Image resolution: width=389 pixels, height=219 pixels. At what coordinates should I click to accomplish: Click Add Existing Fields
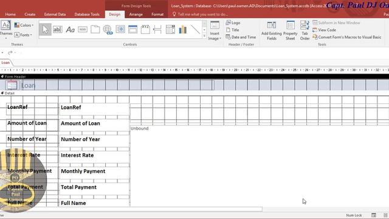pos(272,30)
